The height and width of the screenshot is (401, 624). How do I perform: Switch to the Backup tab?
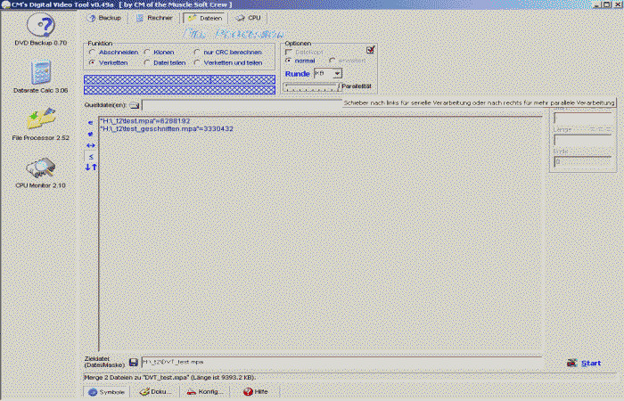(104, 18)
